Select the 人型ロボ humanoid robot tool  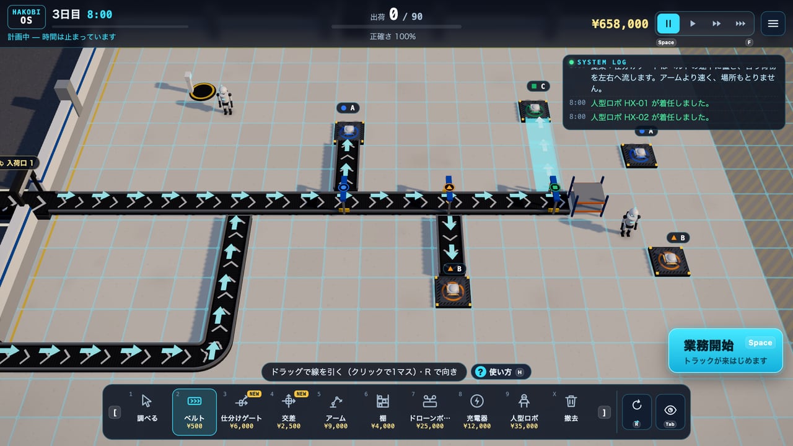point(524,412)
